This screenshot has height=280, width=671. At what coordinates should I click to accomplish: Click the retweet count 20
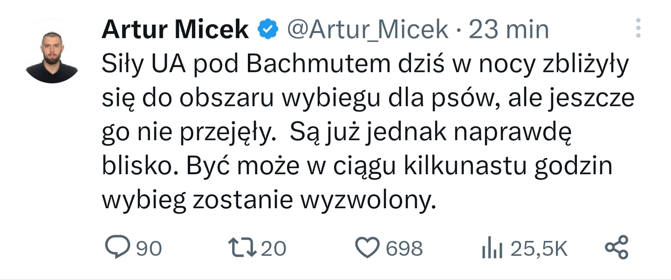(274, 248)
